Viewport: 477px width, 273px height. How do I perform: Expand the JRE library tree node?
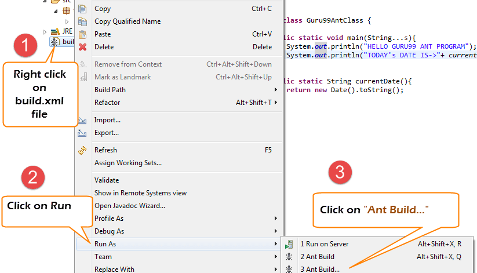pos(45,31)
